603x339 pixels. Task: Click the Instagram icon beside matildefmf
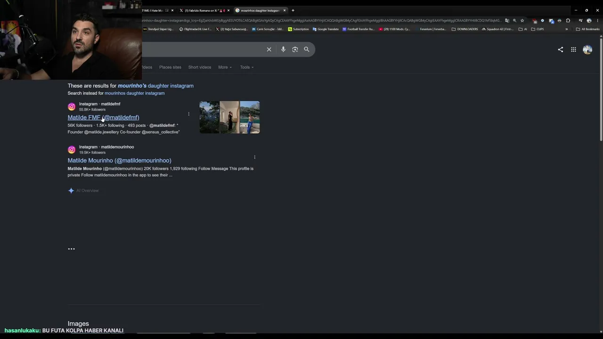[72, 107]
